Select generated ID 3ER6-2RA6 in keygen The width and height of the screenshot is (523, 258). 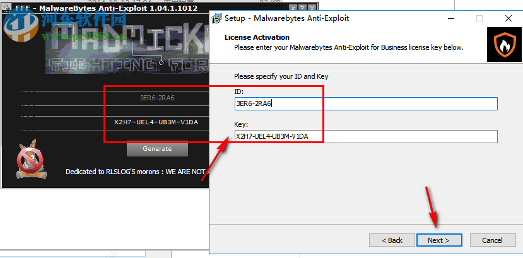[157, 98]
